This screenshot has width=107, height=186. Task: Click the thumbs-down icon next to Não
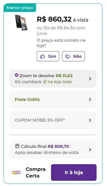coord(68,57)
